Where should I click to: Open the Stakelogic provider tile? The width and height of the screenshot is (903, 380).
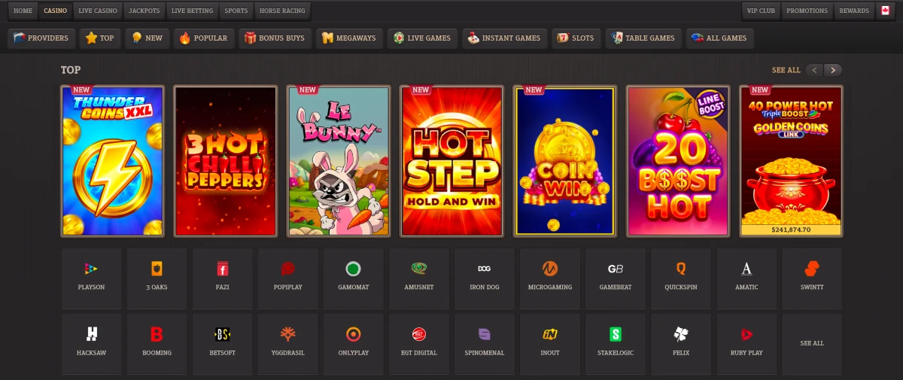coord(616,344)
